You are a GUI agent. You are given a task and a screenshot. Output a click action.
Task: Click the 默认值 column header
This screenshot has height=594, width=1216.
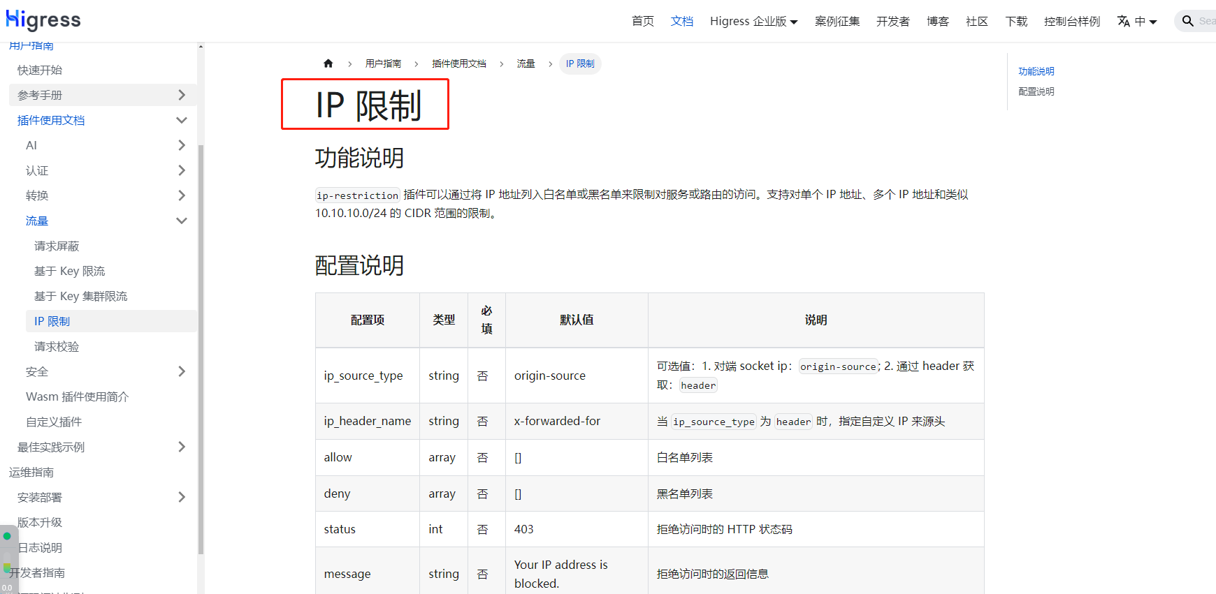click(577, 320)
